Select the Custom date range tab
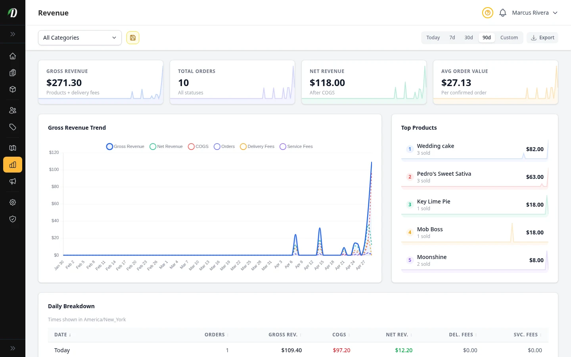Viewport: 571px width, 357px height. (x=509, y=38)
